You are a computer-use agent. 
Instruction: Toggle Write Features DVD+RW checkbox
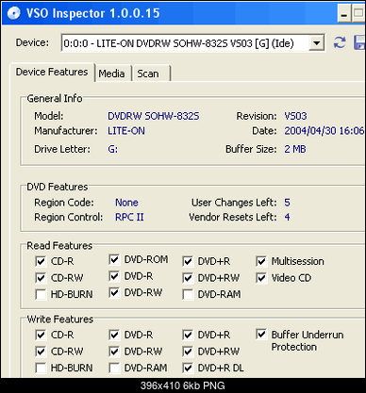pos(188,352)
